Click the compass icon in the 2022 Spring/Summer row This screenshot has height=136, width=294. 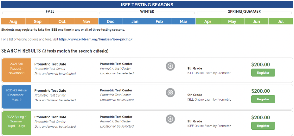point(170,119)
